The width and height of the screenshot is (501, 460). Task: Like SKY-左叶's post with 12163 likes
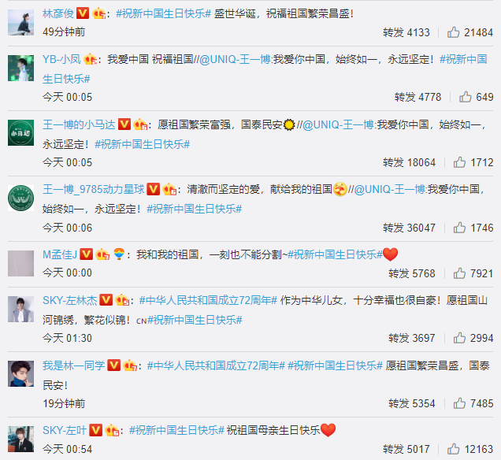[x=453, y=449]
